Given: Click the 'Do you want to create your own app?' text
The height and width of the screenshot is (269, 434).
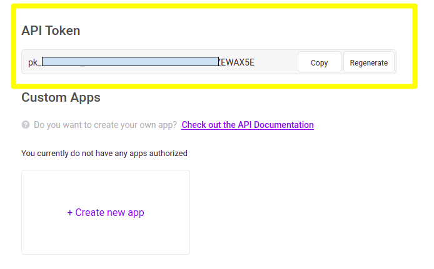Looking at the screenshot, I should point(105,125).
